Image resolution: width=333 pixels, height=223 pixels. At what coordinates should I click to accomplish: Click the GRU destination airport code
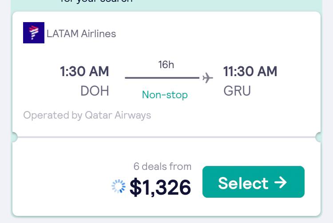(x=237, y=91)
